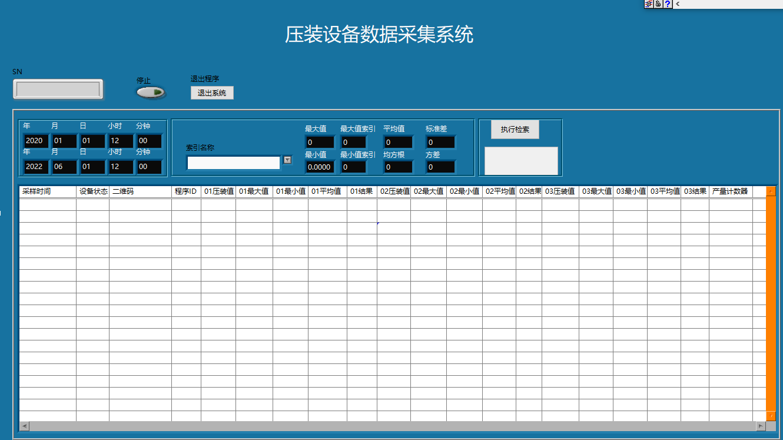Viewport: 783px width, 440px height.
Task: Click the connector pane wiring icon
Action: click(x=649, y=4)
